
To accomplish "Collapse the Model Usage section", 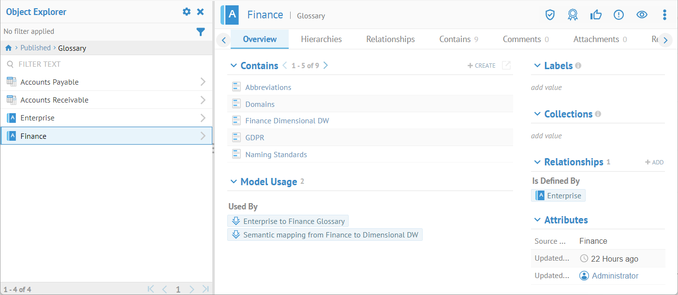I will coord(234,182).
